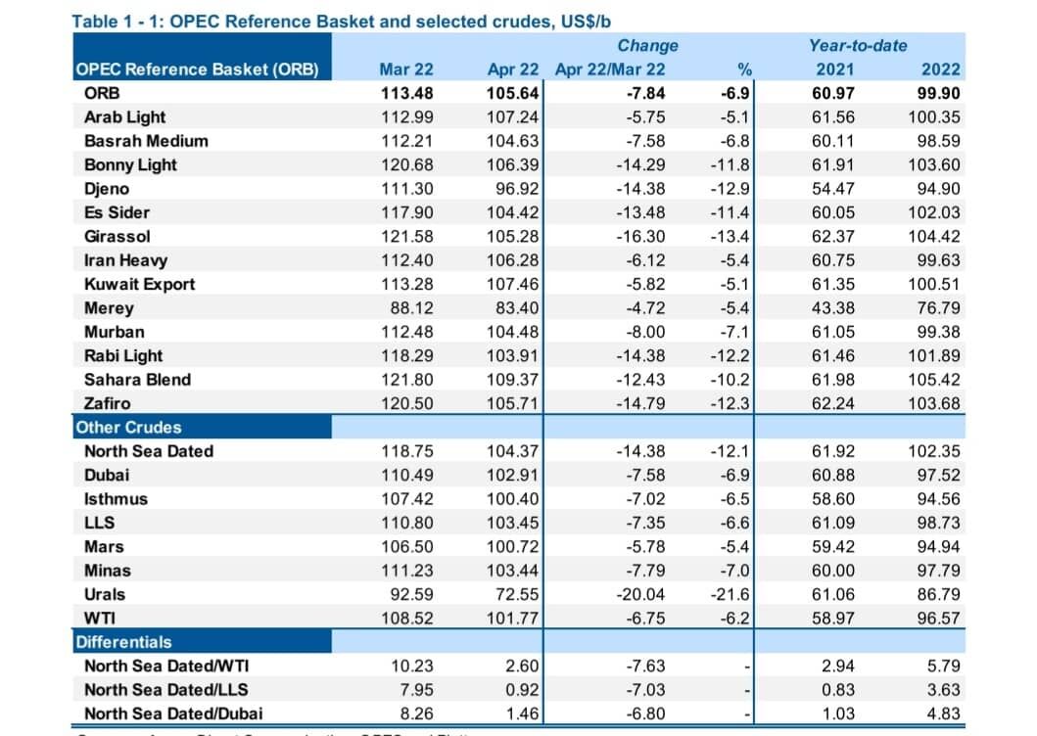Click the 'Mar 22' column header
Viewport: 1037px width, 736px height.
click(x=406, y=69)
